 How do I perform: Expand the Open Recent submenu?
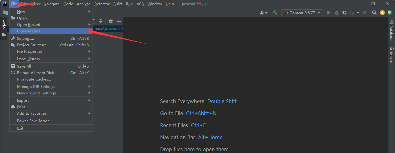(x=51, y=24)
